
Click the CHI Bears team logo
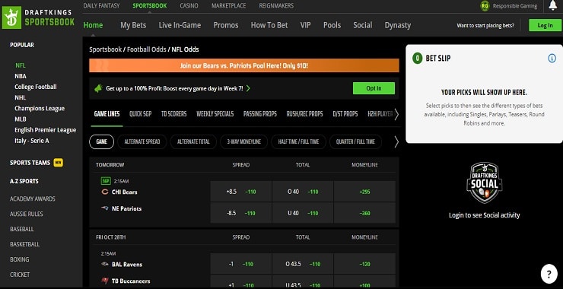coord(105,192)
